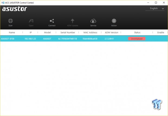Viewport: 168px width, 116px height.
Task: Sort by ADM Version column header
Action: point(112,33)
